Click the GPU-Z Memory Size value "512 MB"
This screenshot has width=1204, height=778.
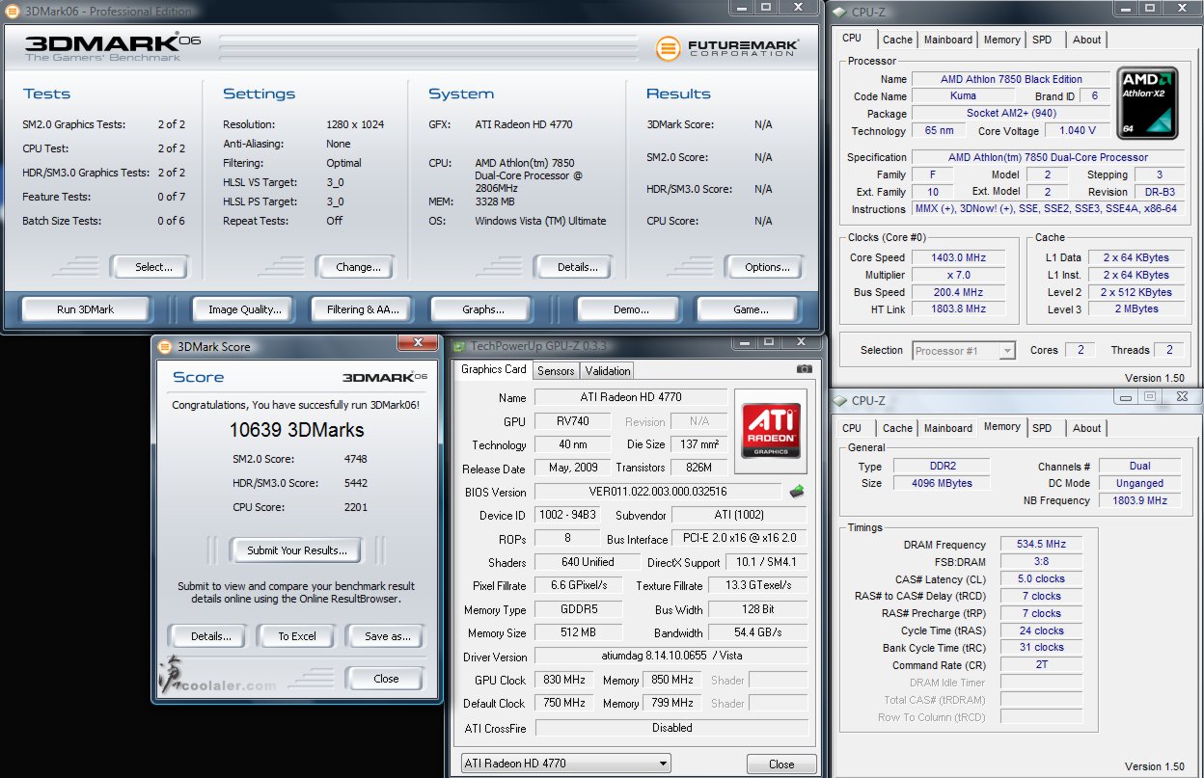click(x=578, y=632)
